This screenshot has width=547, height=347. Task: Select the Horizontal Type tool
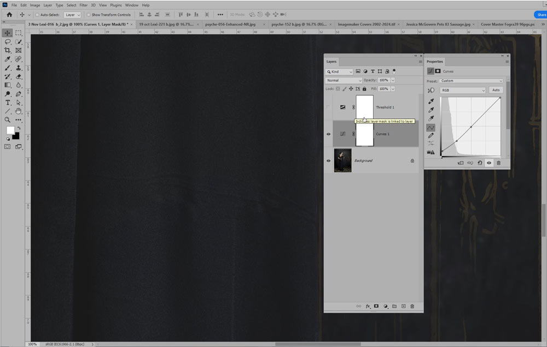(7, 103)
